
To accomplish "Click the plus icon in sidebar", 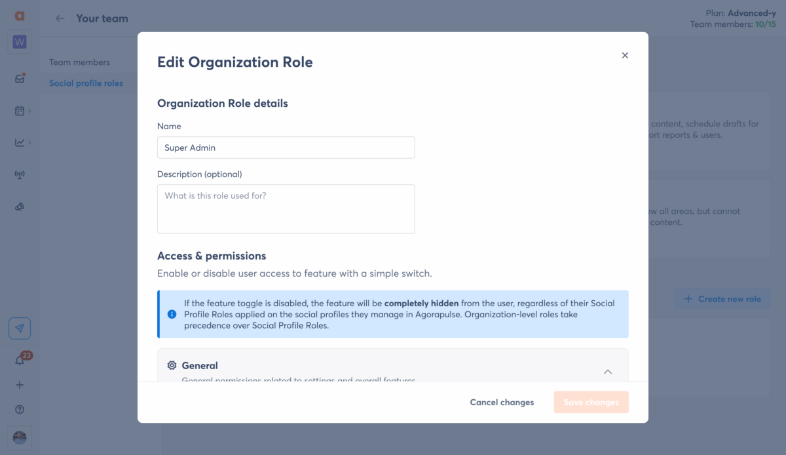I will tap(20, 386).
